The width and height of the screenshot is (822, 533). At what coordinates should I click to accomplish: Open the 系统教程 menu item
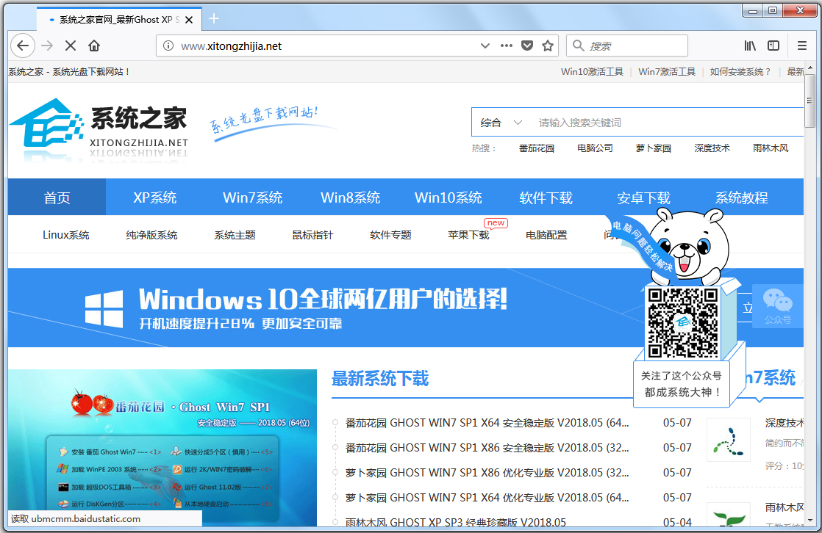(x=741, y=197)
